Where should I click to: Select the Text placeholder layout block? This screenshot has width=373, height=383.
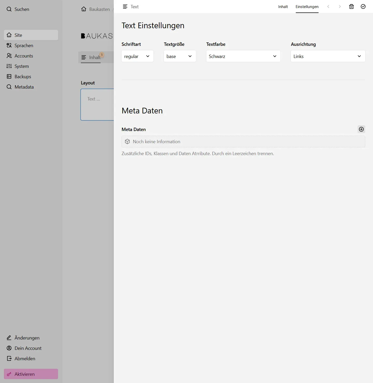pyautogui.click(x=97, y=105)
